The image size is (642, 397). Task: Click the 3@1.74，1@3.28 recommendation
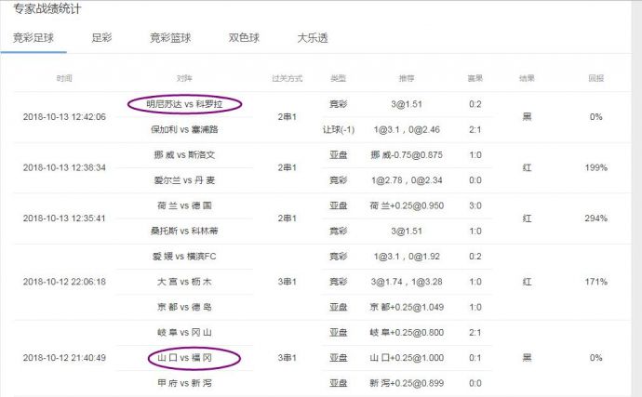click(x=407, y=282)
